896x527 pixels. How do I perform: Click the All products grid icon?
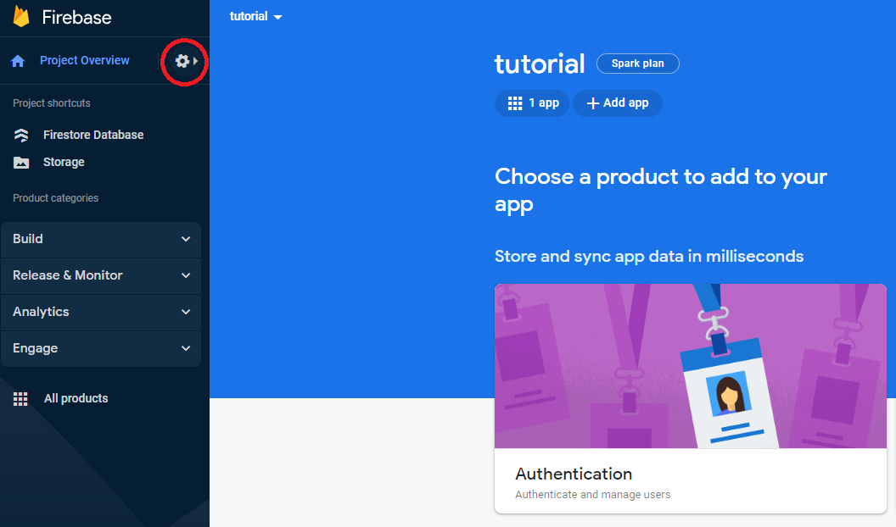point(20,398)
